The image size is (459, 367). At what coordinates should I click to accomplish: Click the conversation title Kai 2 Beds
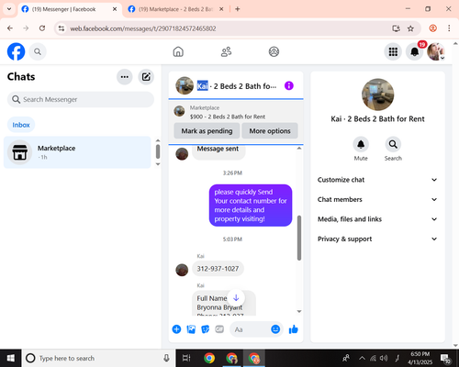point(236,86)
